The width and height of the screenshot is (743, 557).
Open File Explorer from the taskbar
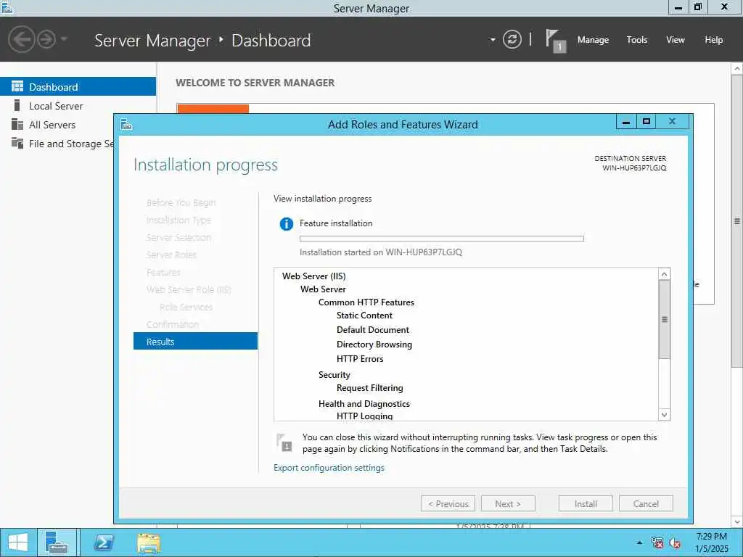(148, 542)
